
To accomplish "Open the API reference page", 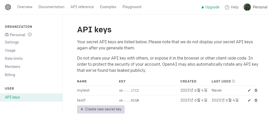I will click(x=82, y=7).
